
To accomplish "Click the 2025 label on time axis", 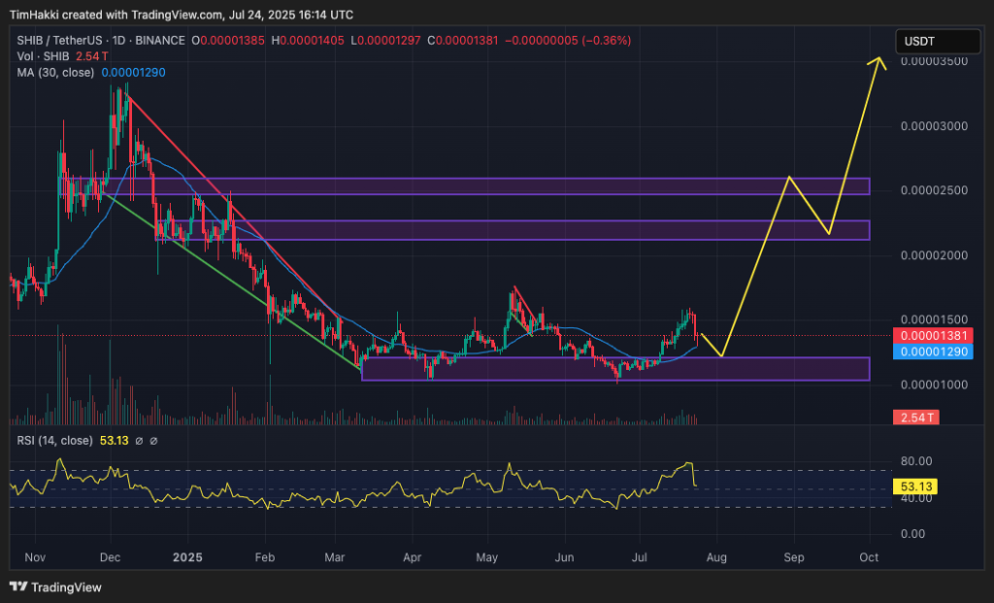I will coord(184,558).
